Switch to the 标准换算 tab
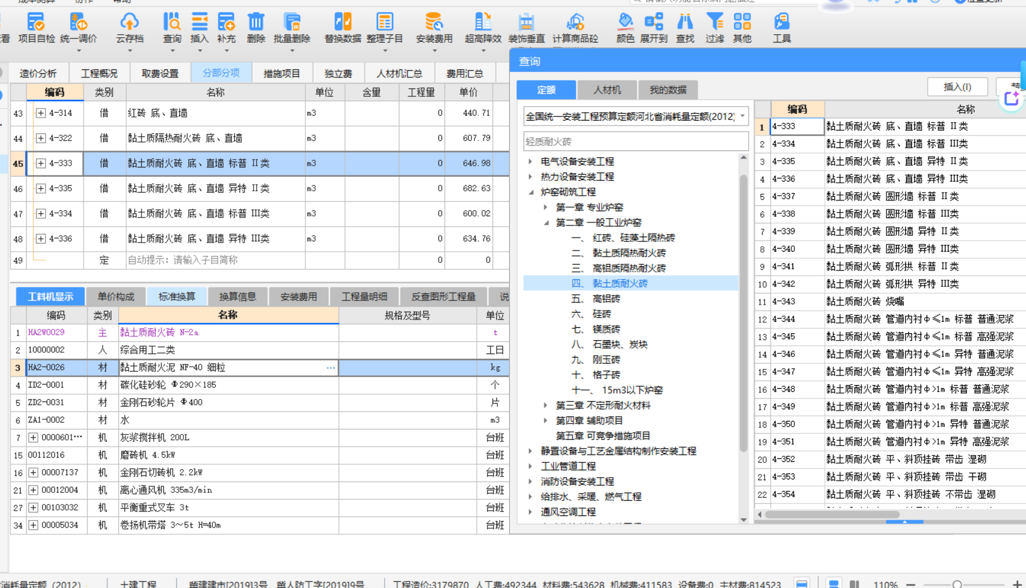This screenshot has height=588, width=1026. [177, 296]
